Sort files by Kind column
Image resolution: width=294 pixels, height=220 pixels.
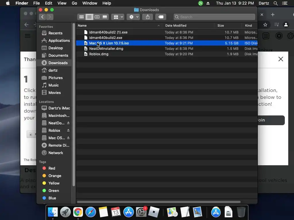(249, 25)
